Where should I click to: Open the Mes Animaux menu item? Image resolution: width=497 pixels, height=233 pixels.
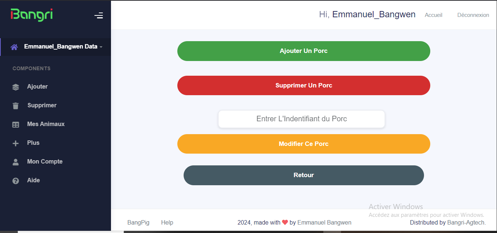tap(46, 124)
